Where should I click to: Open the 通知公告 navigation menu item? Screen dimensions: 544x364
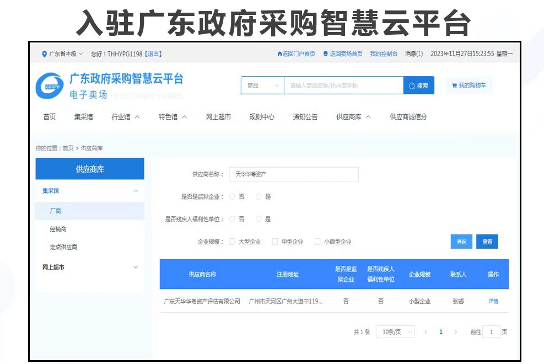coord(305,117)
